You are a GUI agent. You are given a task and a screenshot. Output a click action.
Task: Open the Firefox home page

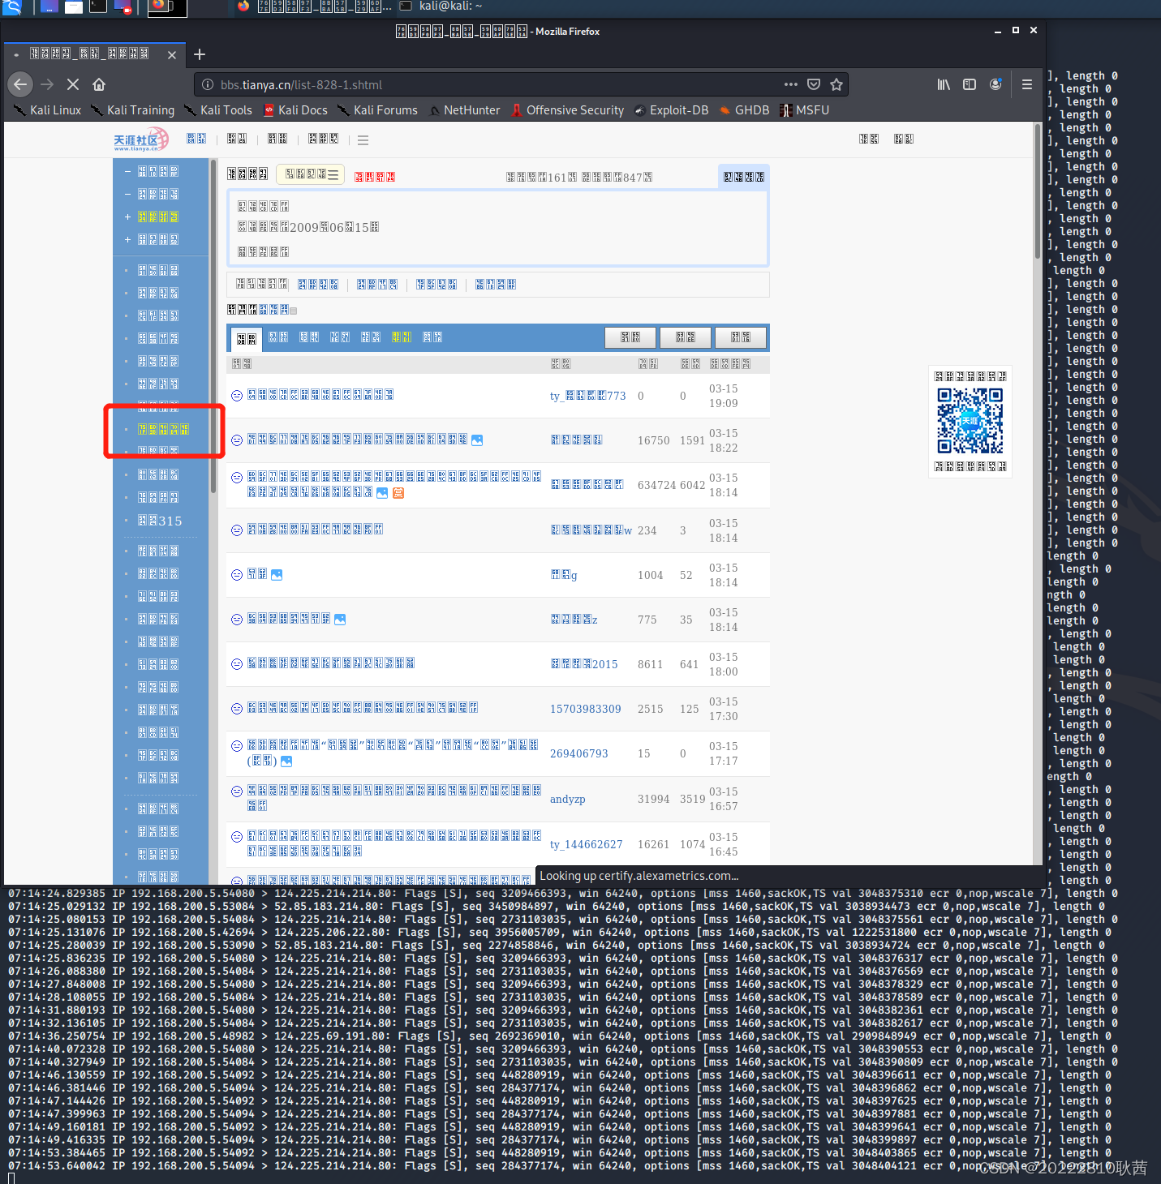99,84
